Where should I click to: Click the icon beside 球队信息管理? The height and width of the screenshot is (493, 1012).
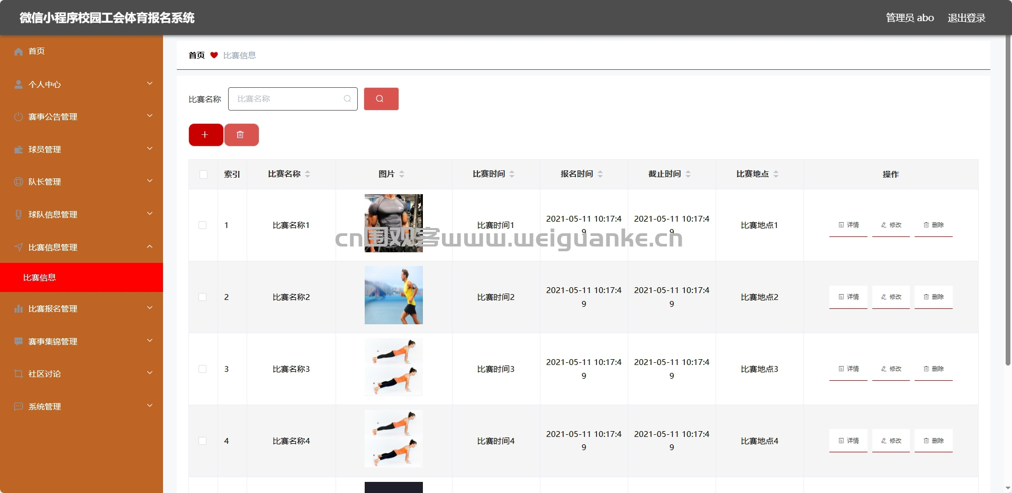point(19,215)
